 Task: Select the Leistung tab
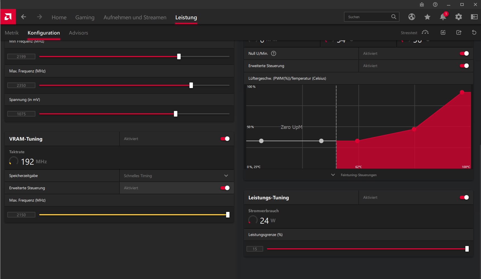[186, 17]
